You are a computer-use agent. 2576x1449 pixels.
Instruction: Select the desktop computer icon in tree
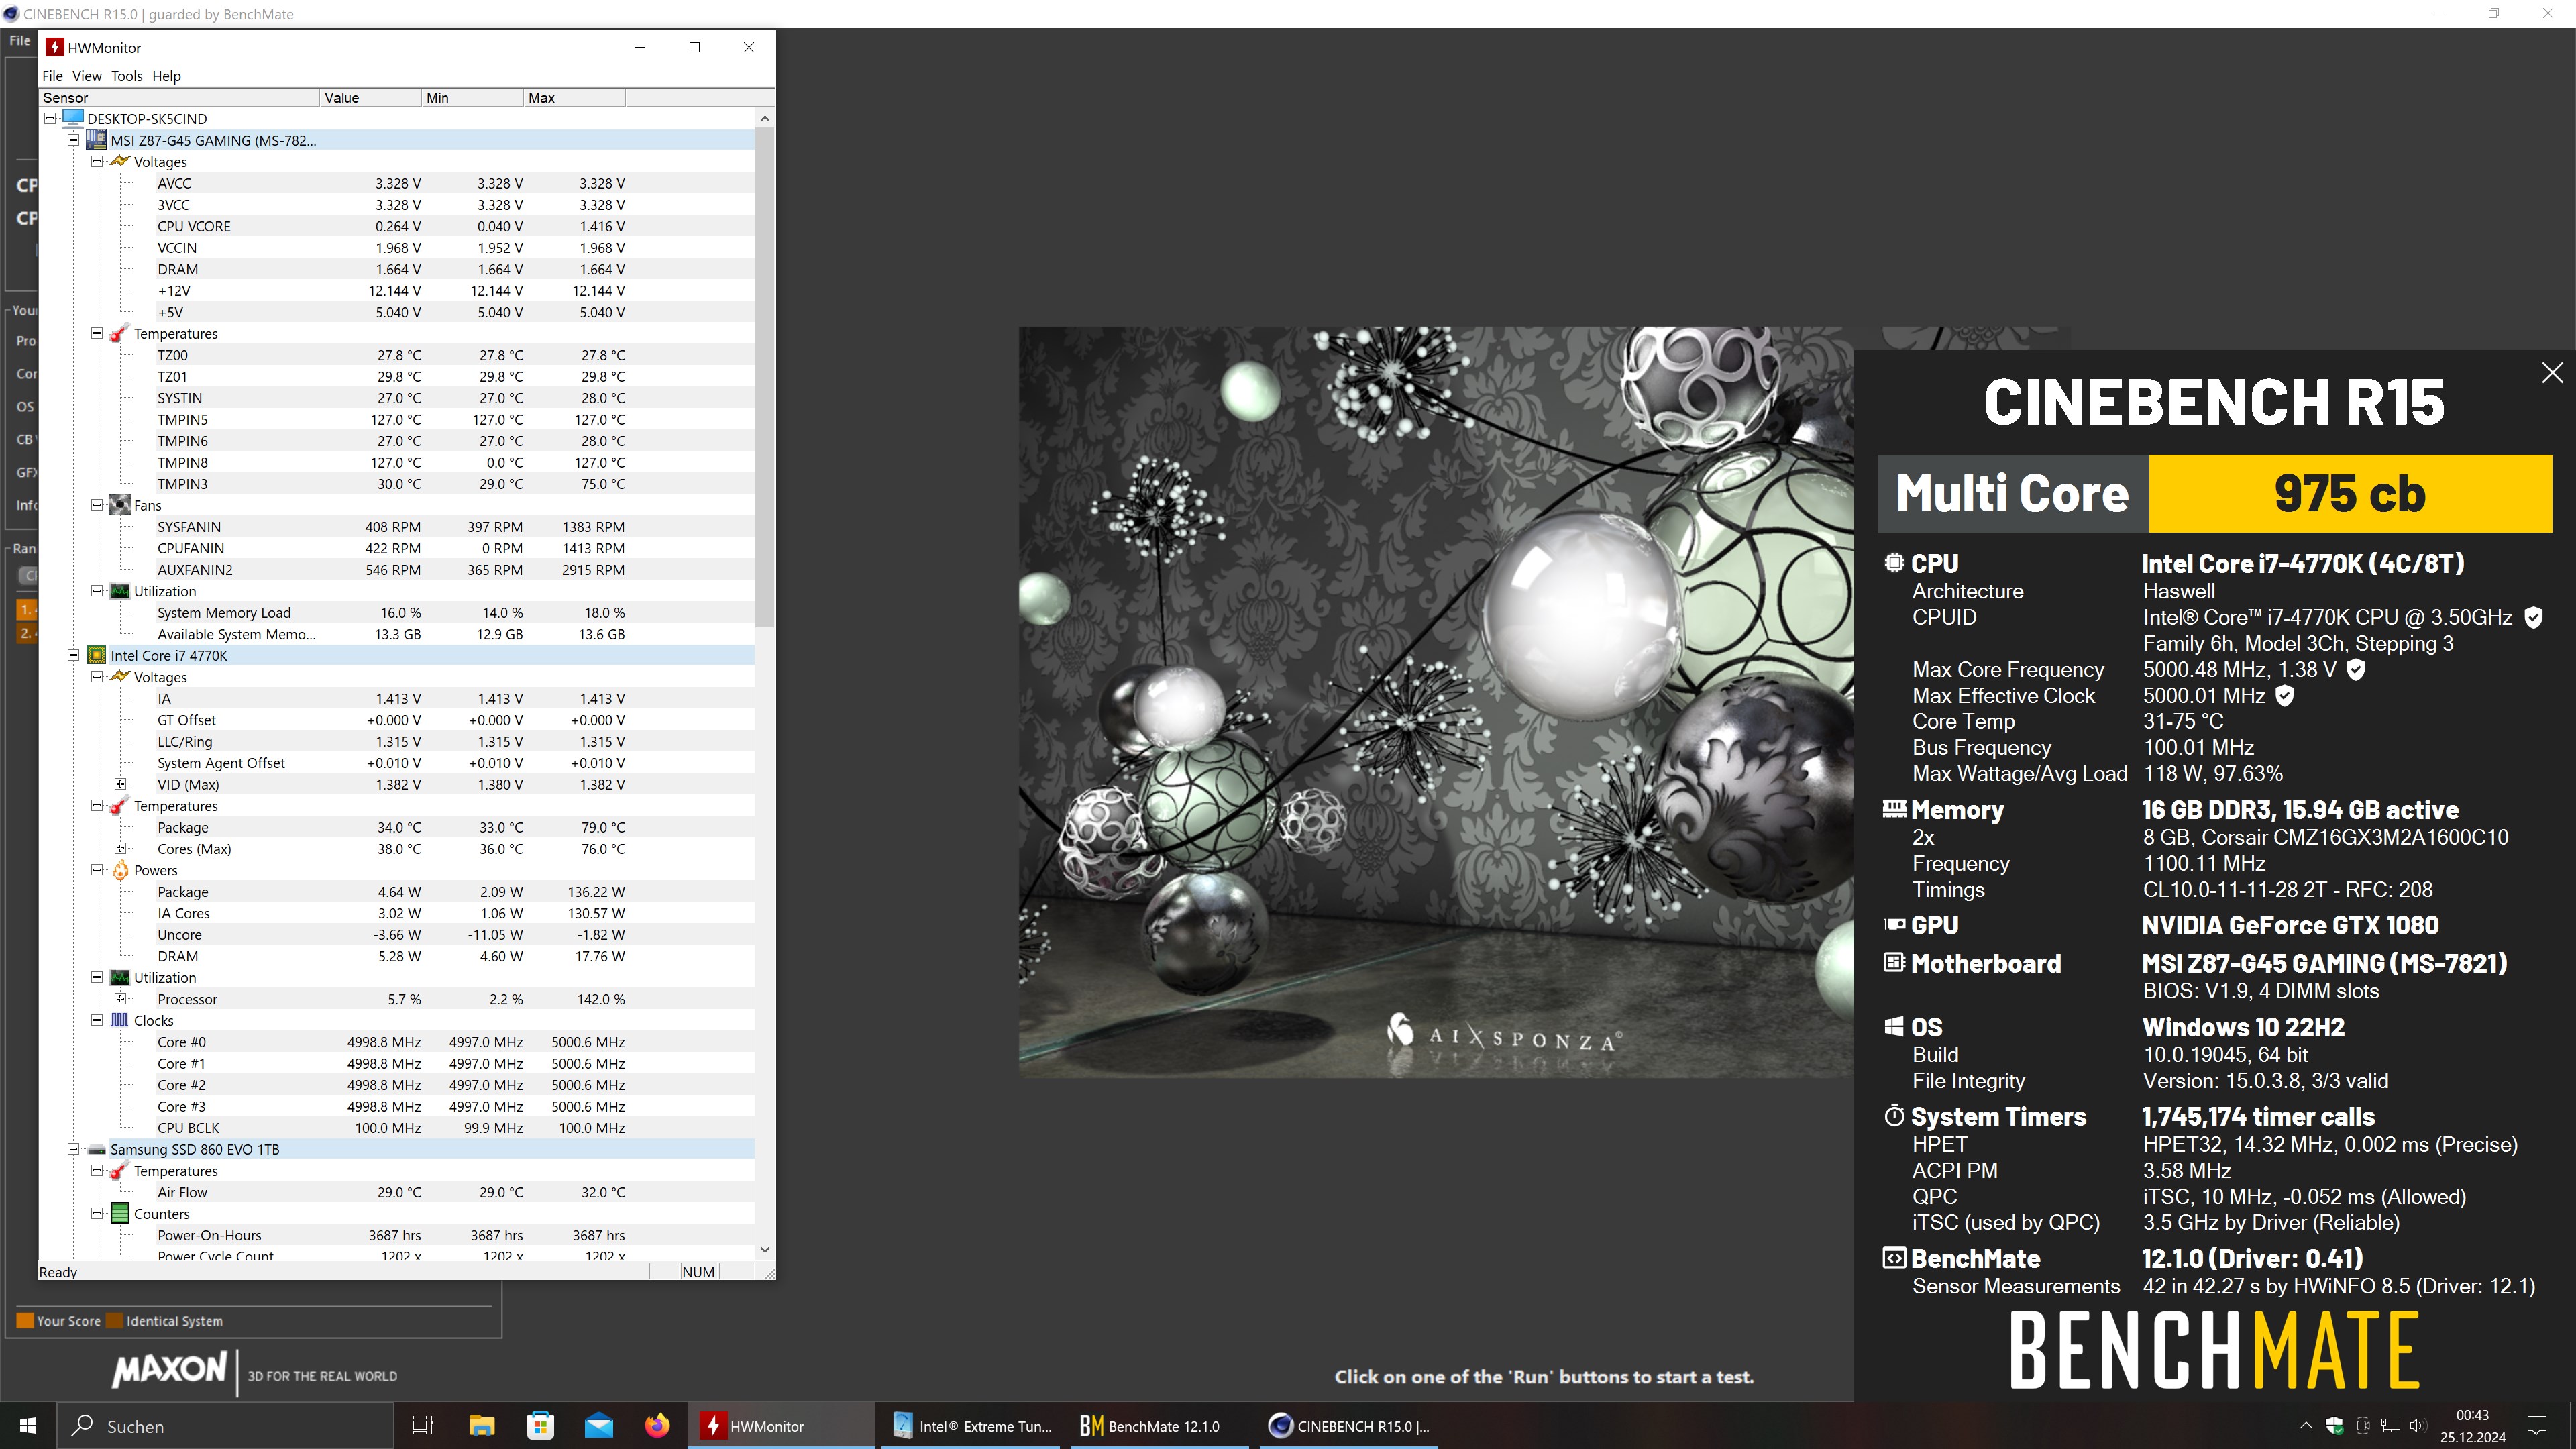pyautogui.click(x=73, y=118)
